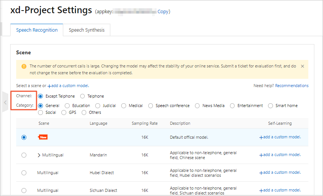Image resolution: width=323 pixels, height=196 pixels.
Task: Click the xd-Project Settings page title
Action: 51,10
